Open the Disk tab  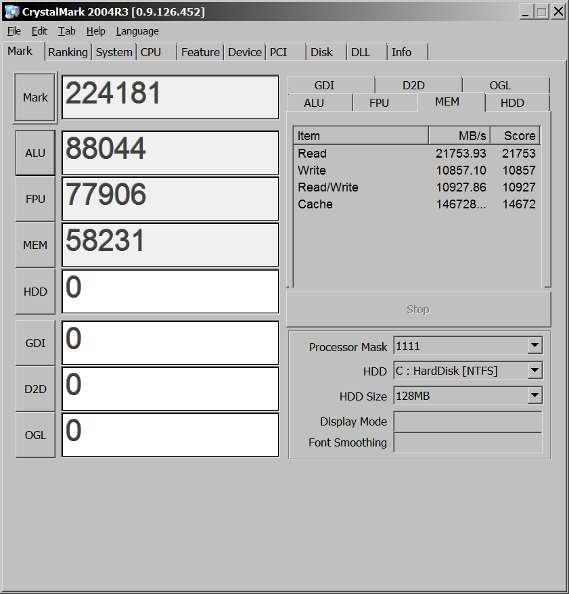coord(321,52)
